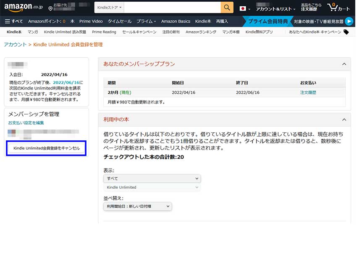Collapse the あなたのメンバーシッププラン section
Screen dimensions: 357x253
(344, 64)
